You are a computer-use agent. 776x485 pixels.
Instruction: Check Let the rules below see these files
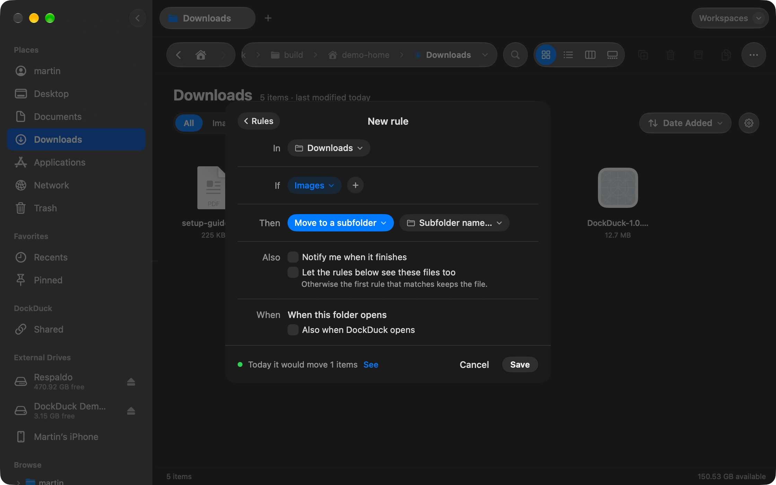point(293,272)
